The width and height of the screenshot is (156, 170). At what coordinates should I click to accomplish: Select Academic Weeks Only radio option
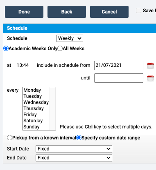point(6,49)
